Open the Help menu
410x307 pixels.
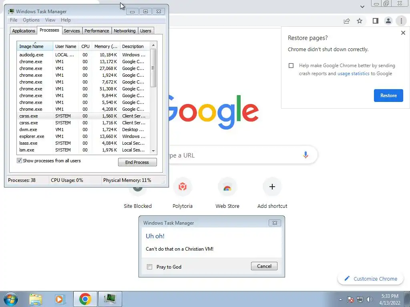pyautogui.click(x=66, y=20)
